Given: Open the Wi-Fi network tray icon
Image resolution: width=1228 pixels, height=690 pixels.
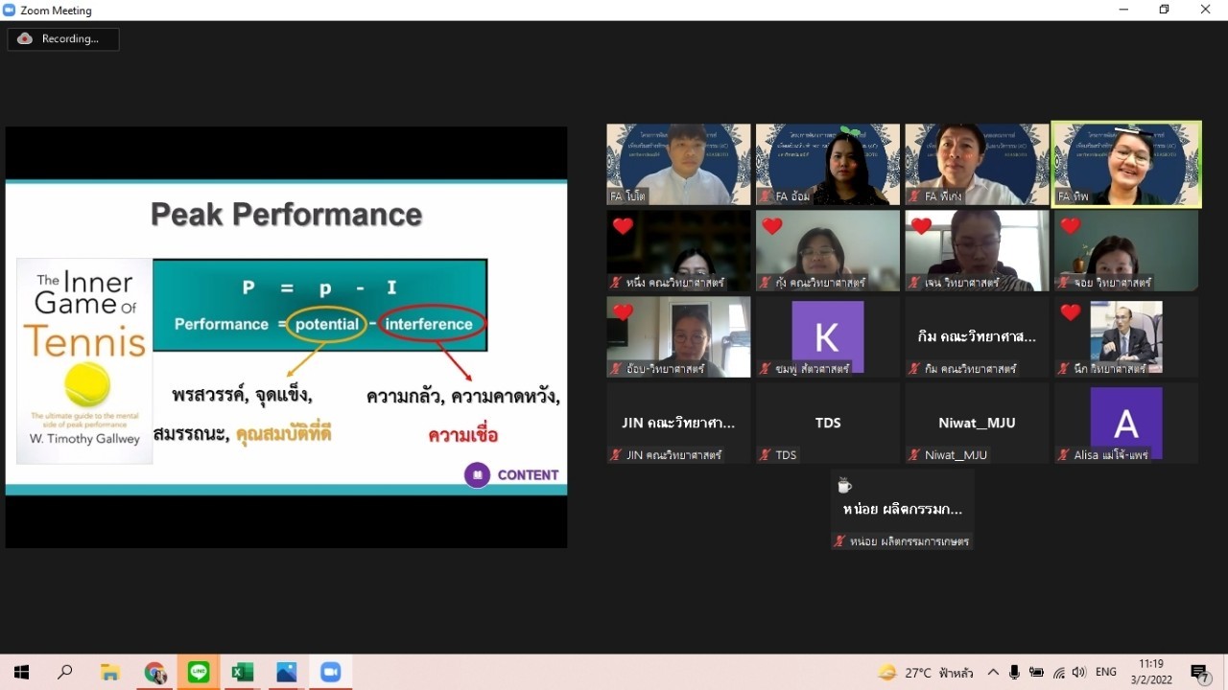Looking at the screenshot, I should pyautogui.click(x=1058, y=672).
